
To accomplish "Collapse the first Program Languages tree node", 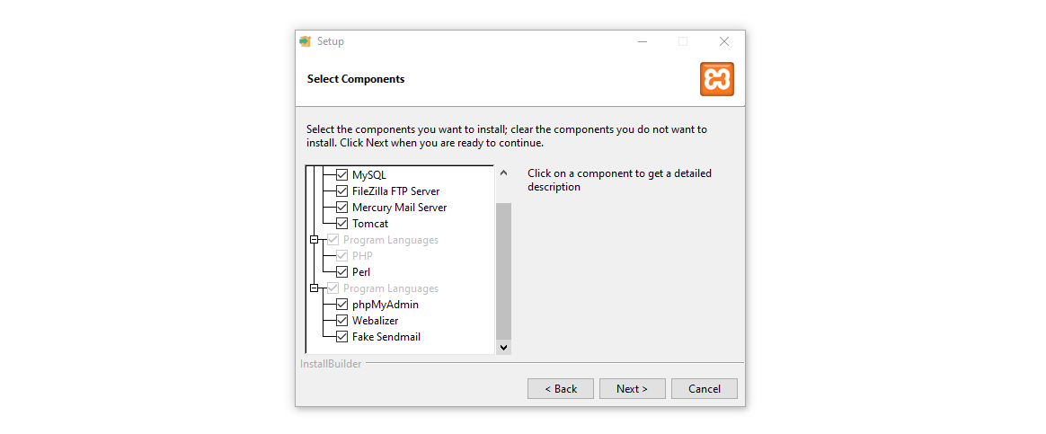I will (315, 240).
